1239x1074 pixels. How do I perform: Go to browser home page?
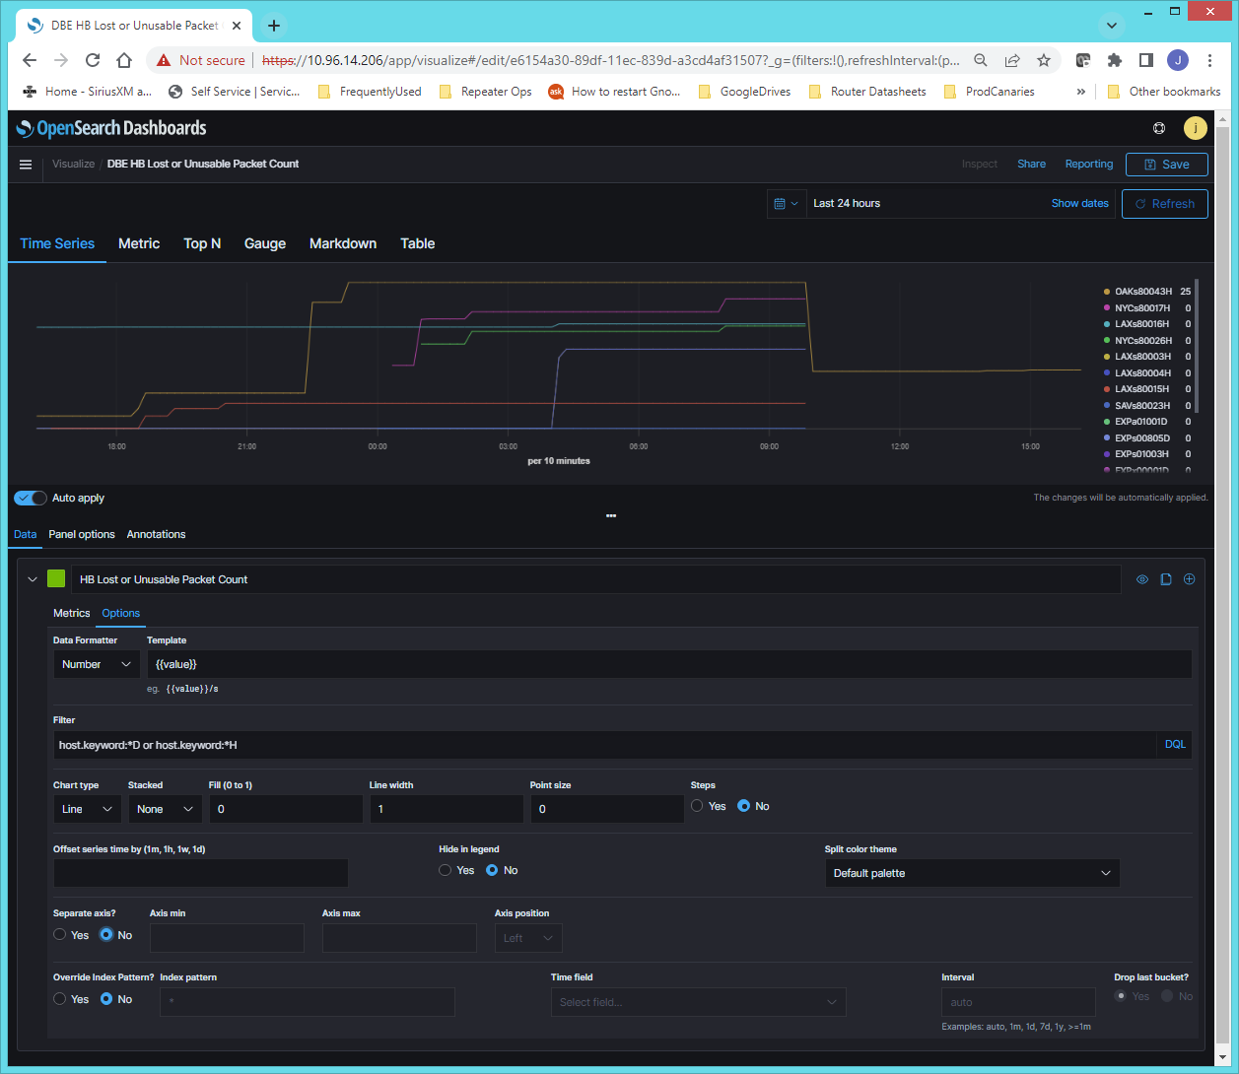(x=124, y=60)
